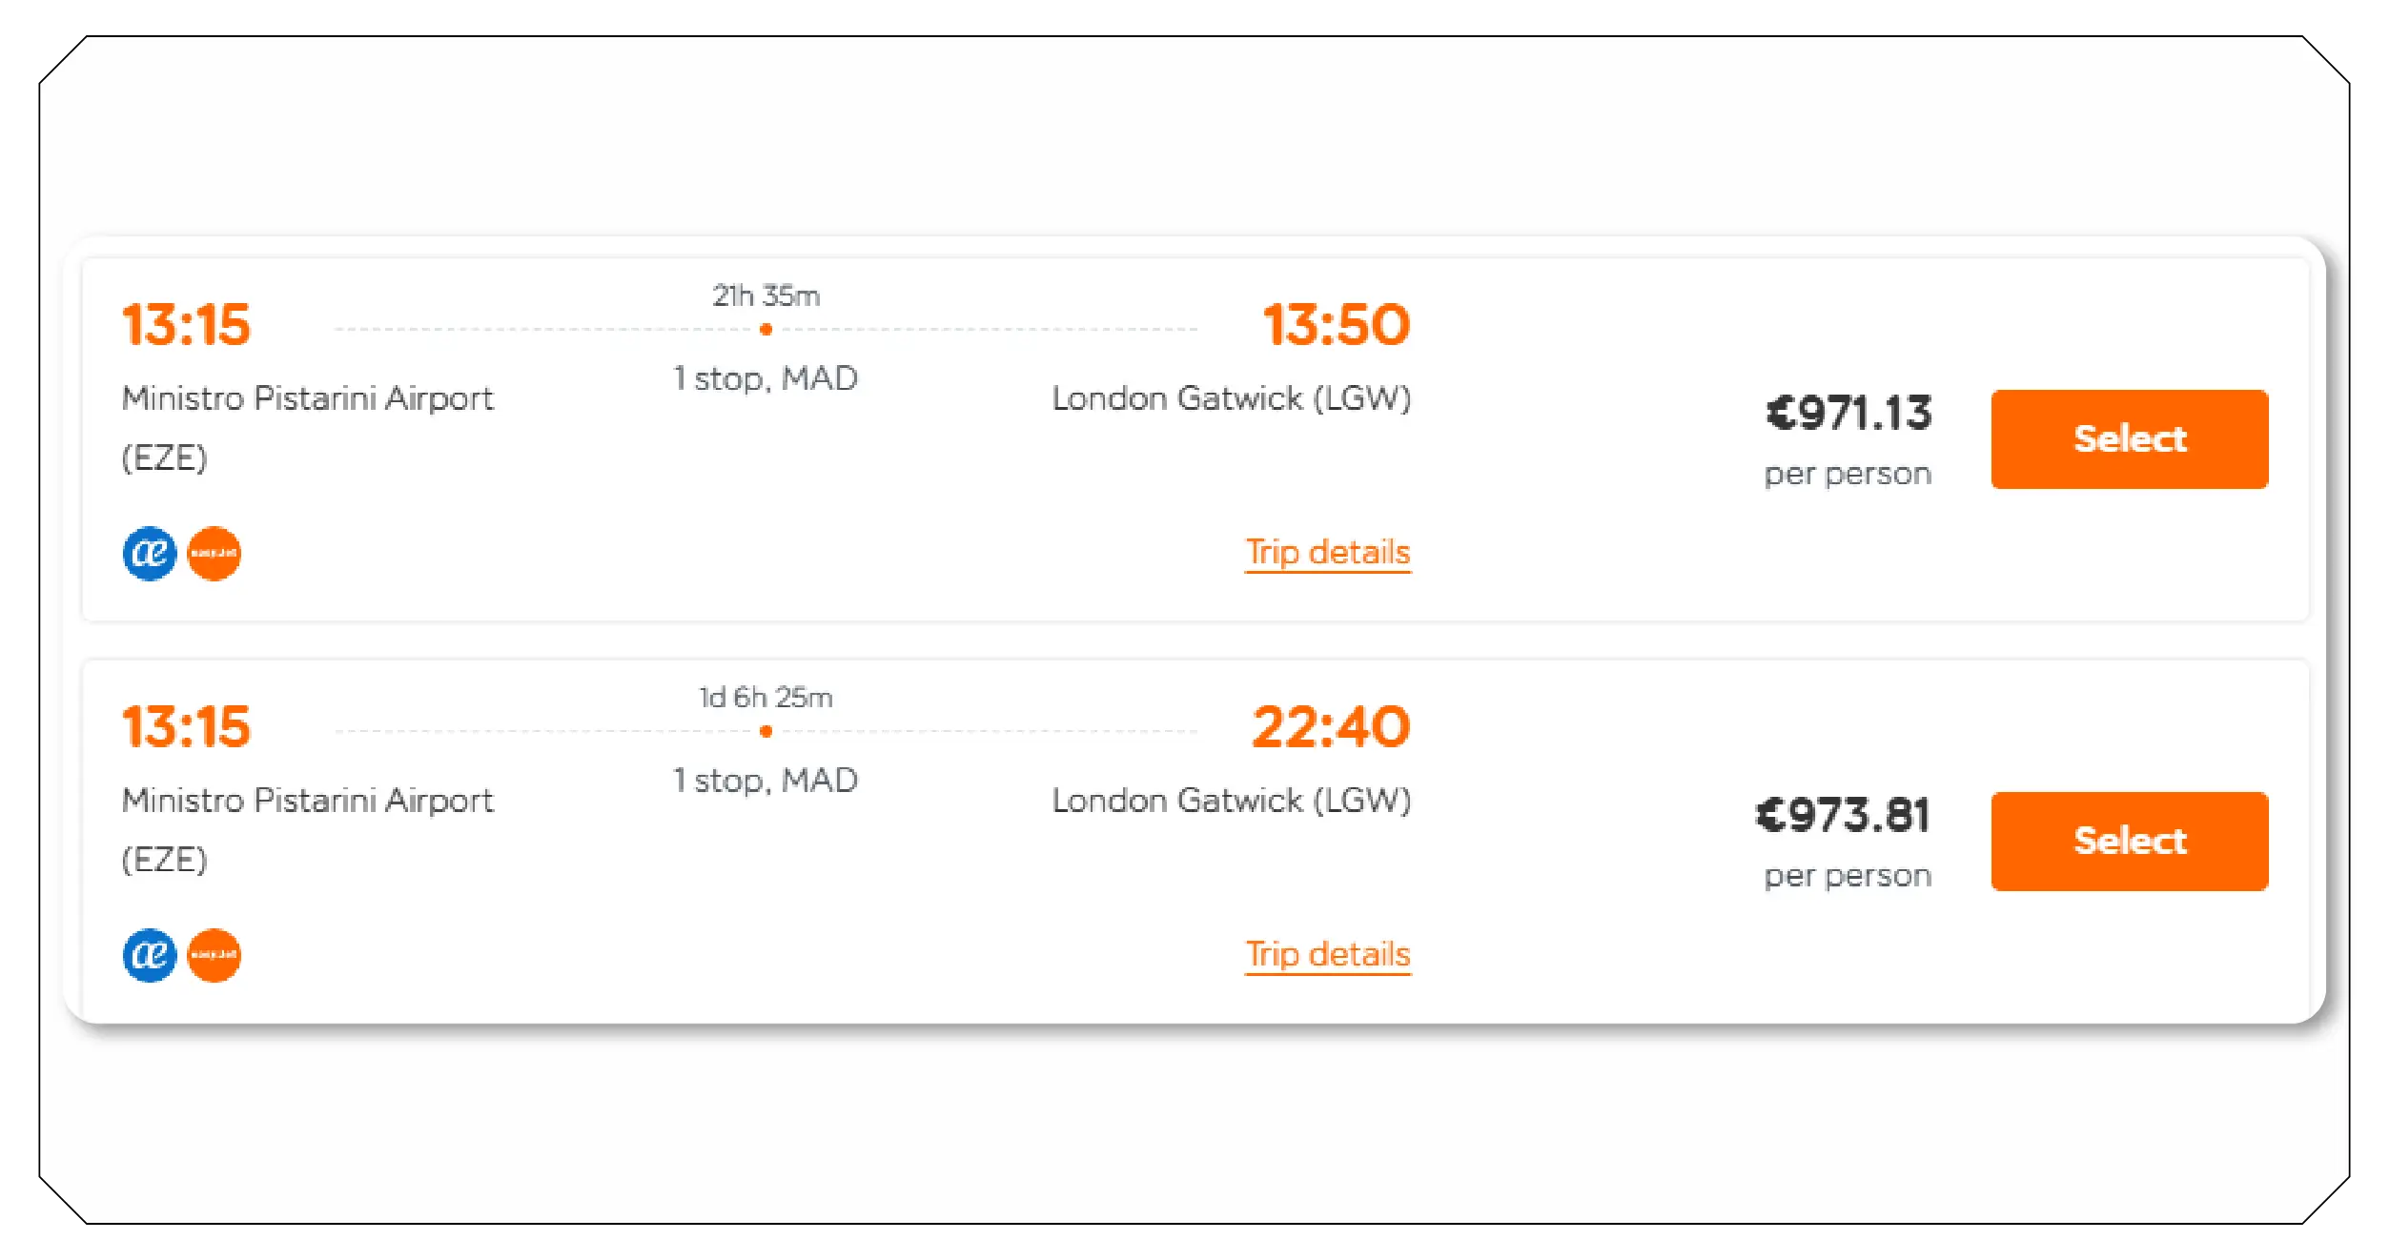The width and height of the screenshot is (2390, 1260).
Task: Select the €973.81 flight option
Action: tap(2130, 841)
